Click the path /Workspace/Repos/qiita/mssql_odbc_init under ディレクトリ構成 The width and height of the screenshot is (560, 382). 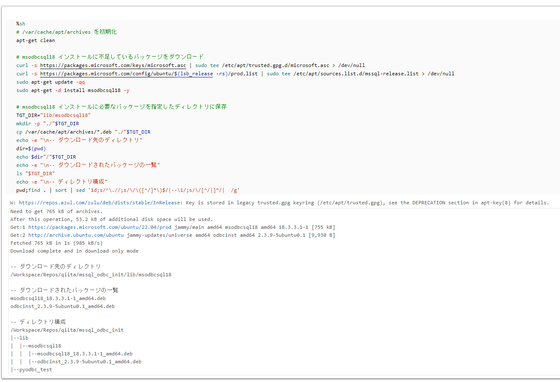click(x=67, y=330)
